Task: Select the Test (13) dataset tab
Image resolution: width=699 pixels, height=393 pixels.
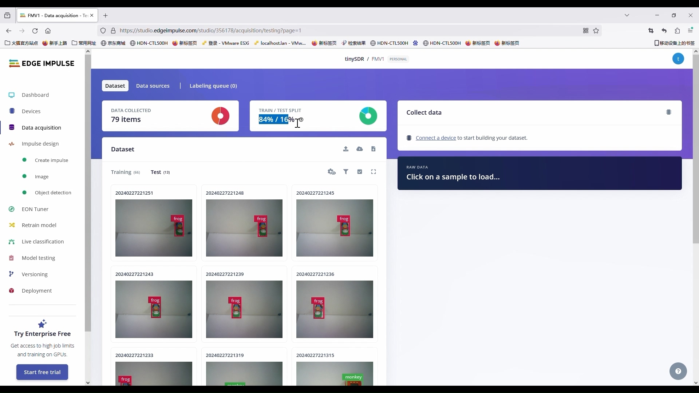Action: coord(160,172)
